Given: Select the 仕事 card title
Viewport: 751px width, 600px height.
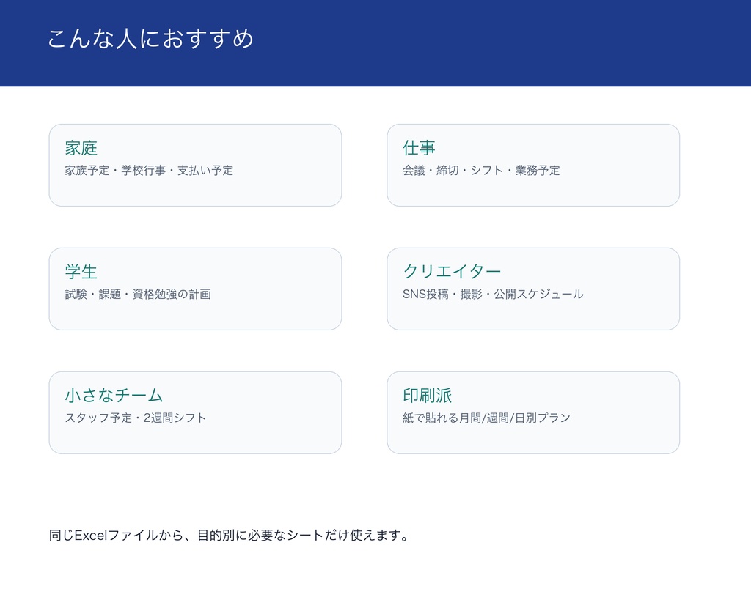Looking at the screenshot, I should coord(419,148).
